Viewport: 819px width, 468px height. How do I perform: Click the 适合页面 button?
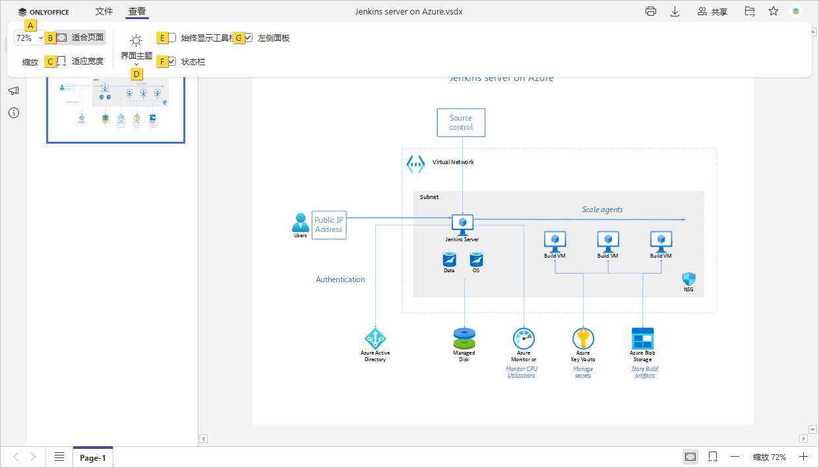[80, 38]
